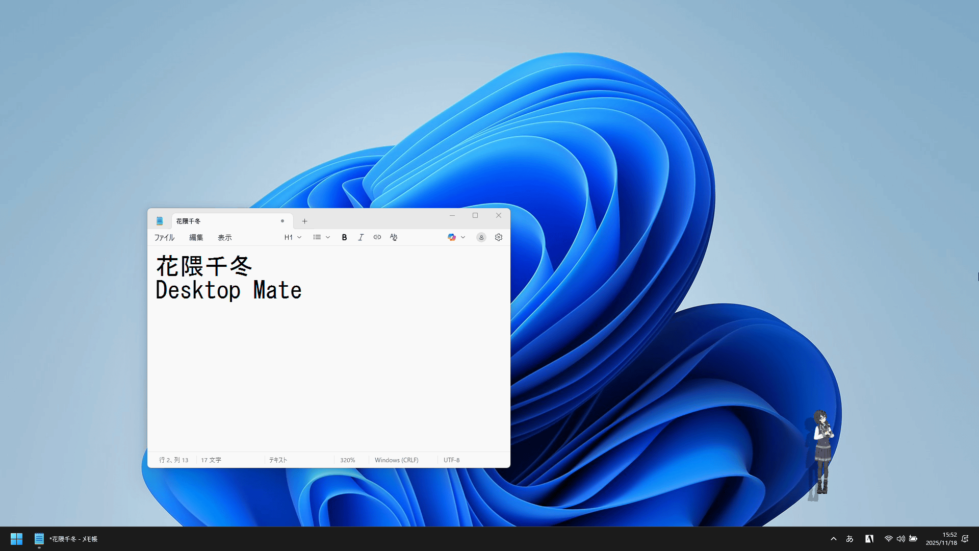Viewport: 979px width, 551px height.
Task: Open the 編集 menu
Action: (196, 238)
